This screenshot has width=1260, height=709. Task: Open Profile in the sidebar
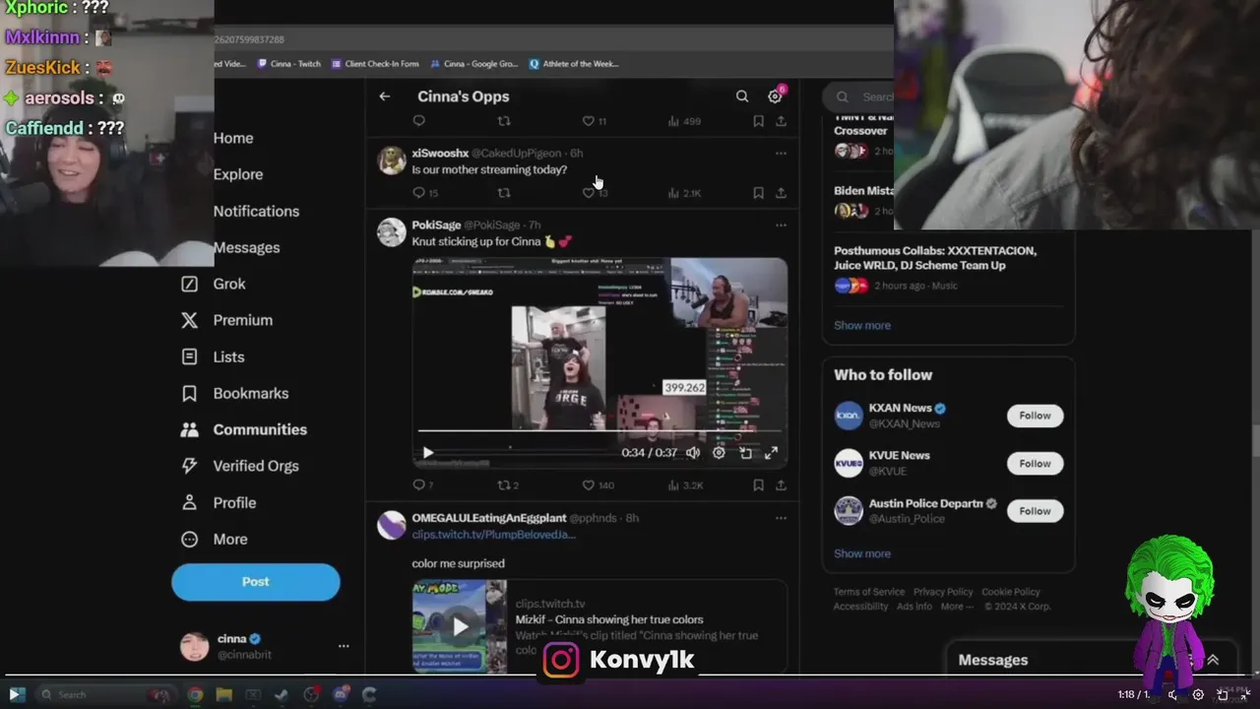(219, 502)
